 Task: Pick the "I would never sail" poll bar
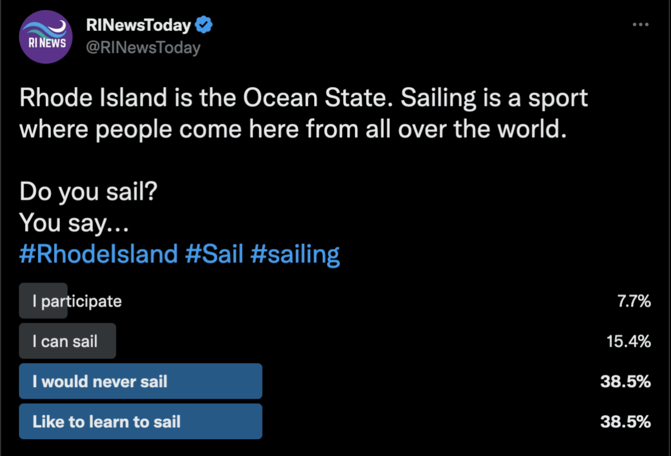(140, 381)
